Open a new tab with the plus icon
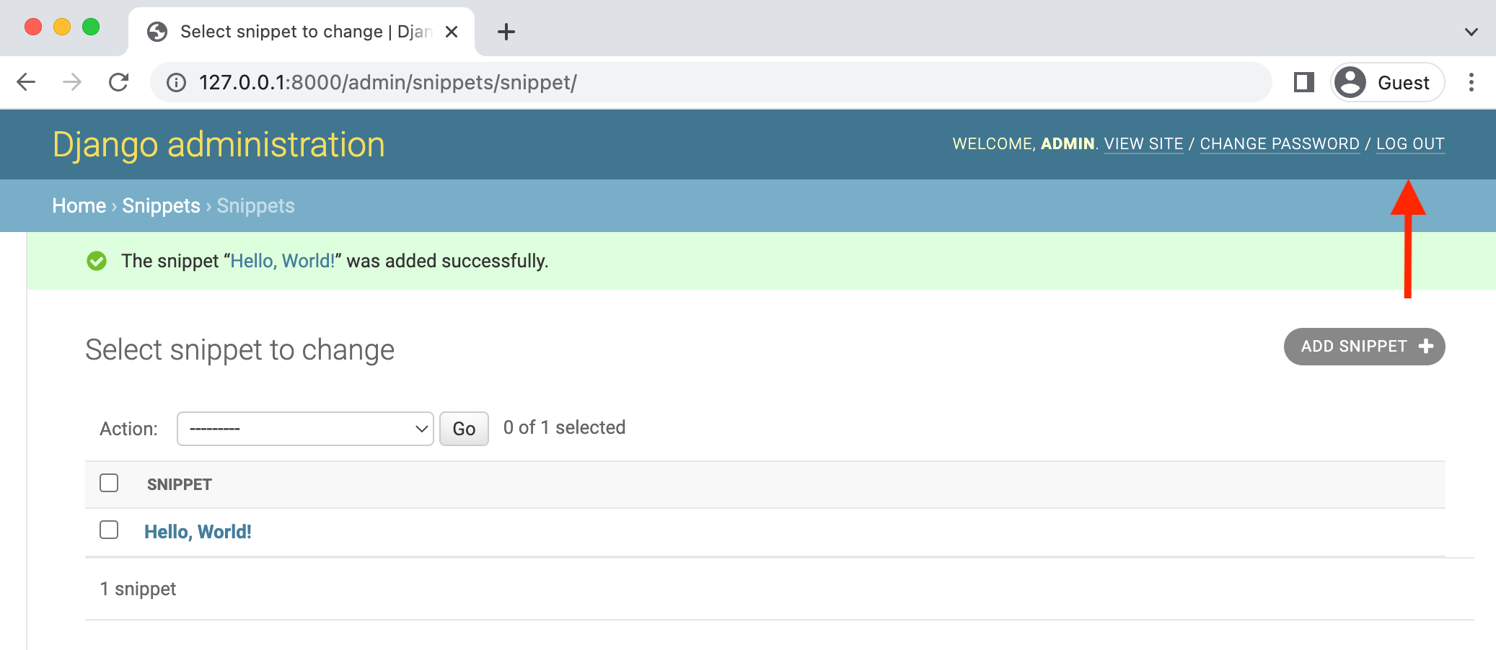 (x=506, y=32)
